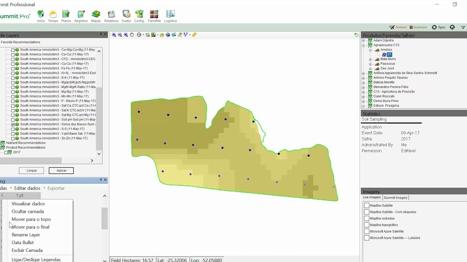
Task: Expand the Mata Burro farm node
Action: (370, 59)
